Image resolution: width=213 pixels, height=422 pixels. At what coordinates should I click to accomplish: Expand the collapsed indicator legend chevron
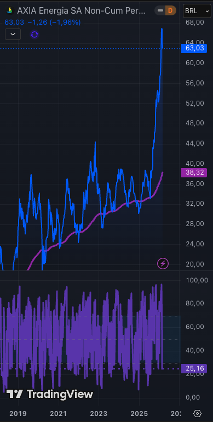13,34
